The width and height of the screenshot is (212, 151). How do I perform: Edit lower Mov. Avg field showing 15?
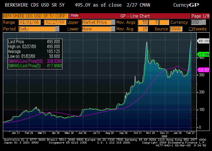pyautogui.click(x=143, y=29)
